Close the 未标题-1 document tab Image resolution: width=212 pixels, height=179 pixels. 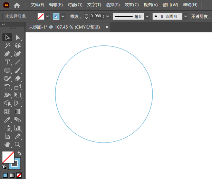click(x=107, y=27)
